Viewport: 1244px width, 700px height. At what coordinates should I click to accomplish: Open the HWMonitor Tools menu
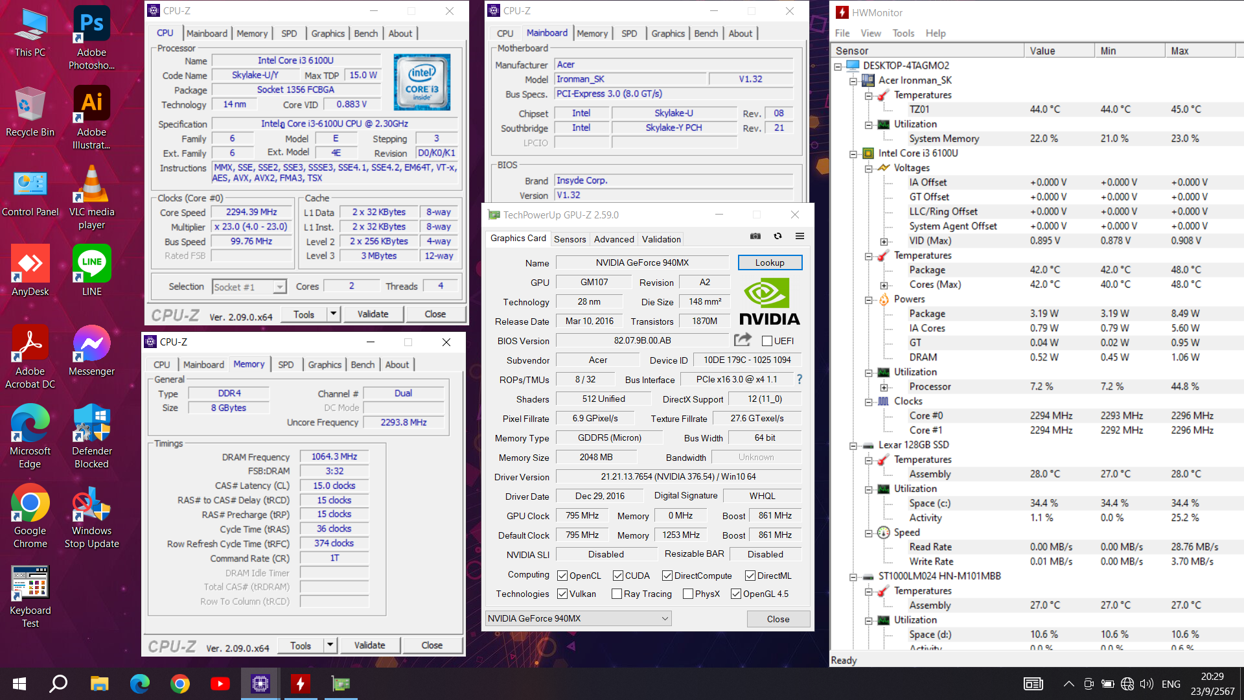point(903,33)
